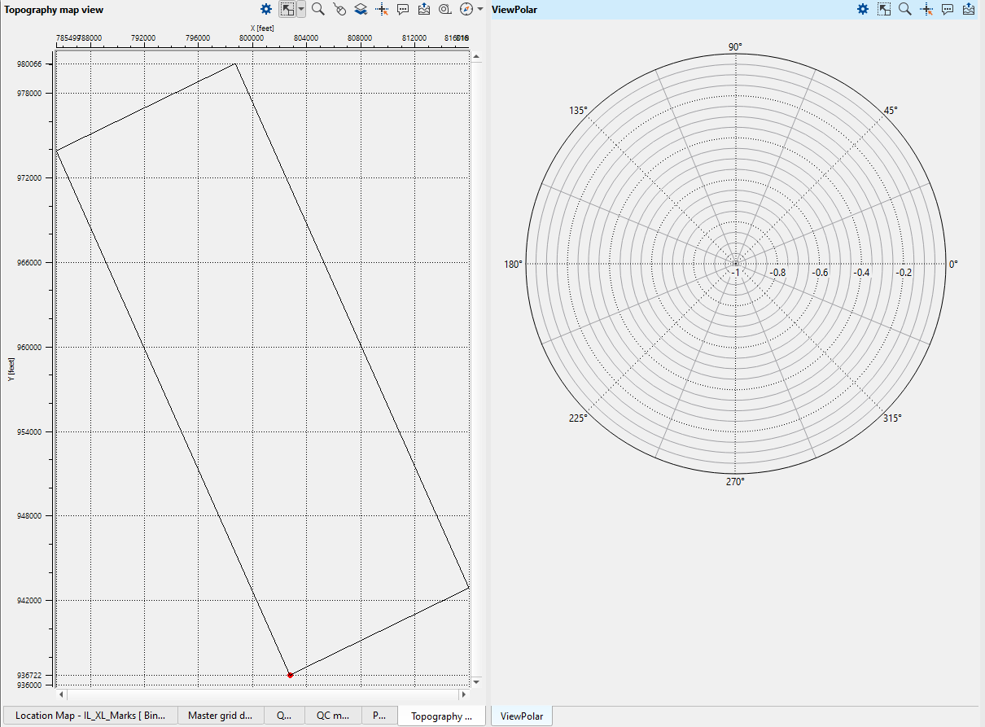
Task: Select the magnifier zoom tool in Topography view
Action: (x=318, y=9)
